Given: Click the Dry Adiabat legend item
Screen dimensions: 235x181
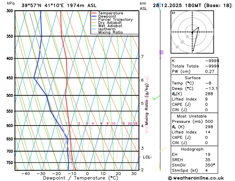Looking at the screenshot, I should [x=109, y=23].
